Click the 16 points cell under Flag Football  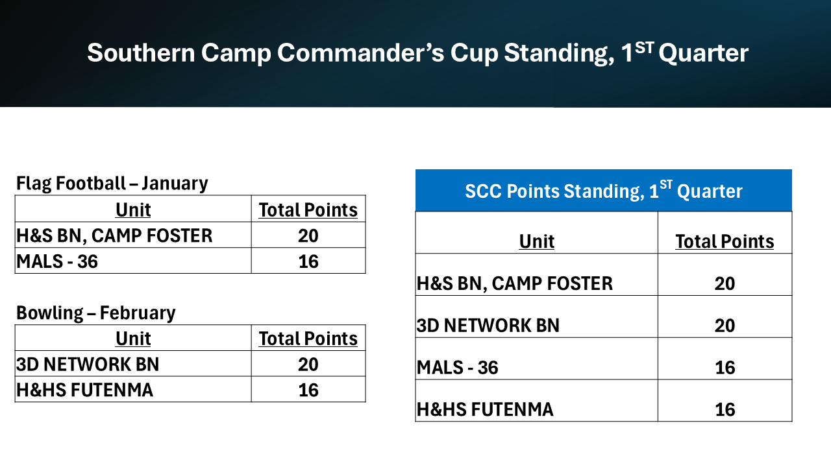[308, 261]
